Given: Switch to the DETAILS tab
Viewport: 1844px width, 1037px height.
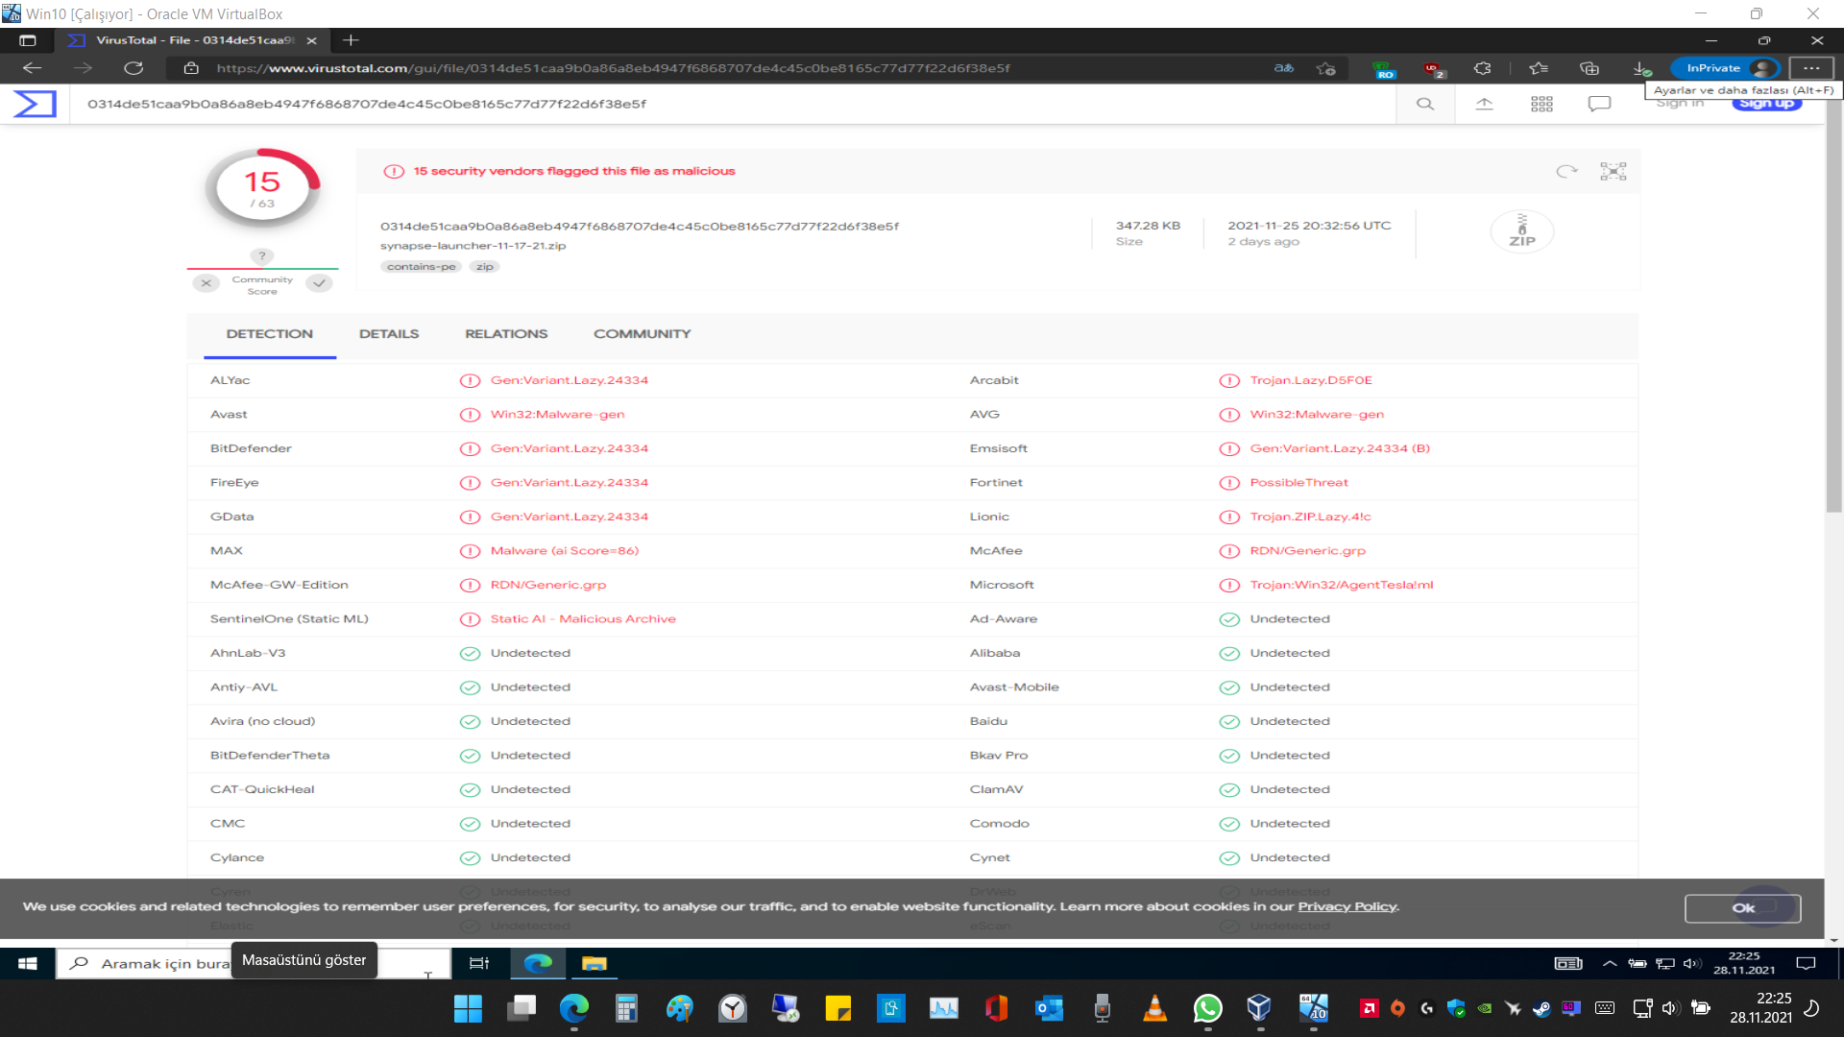Looking at the screenshot, I should click(x=389, y=334).
